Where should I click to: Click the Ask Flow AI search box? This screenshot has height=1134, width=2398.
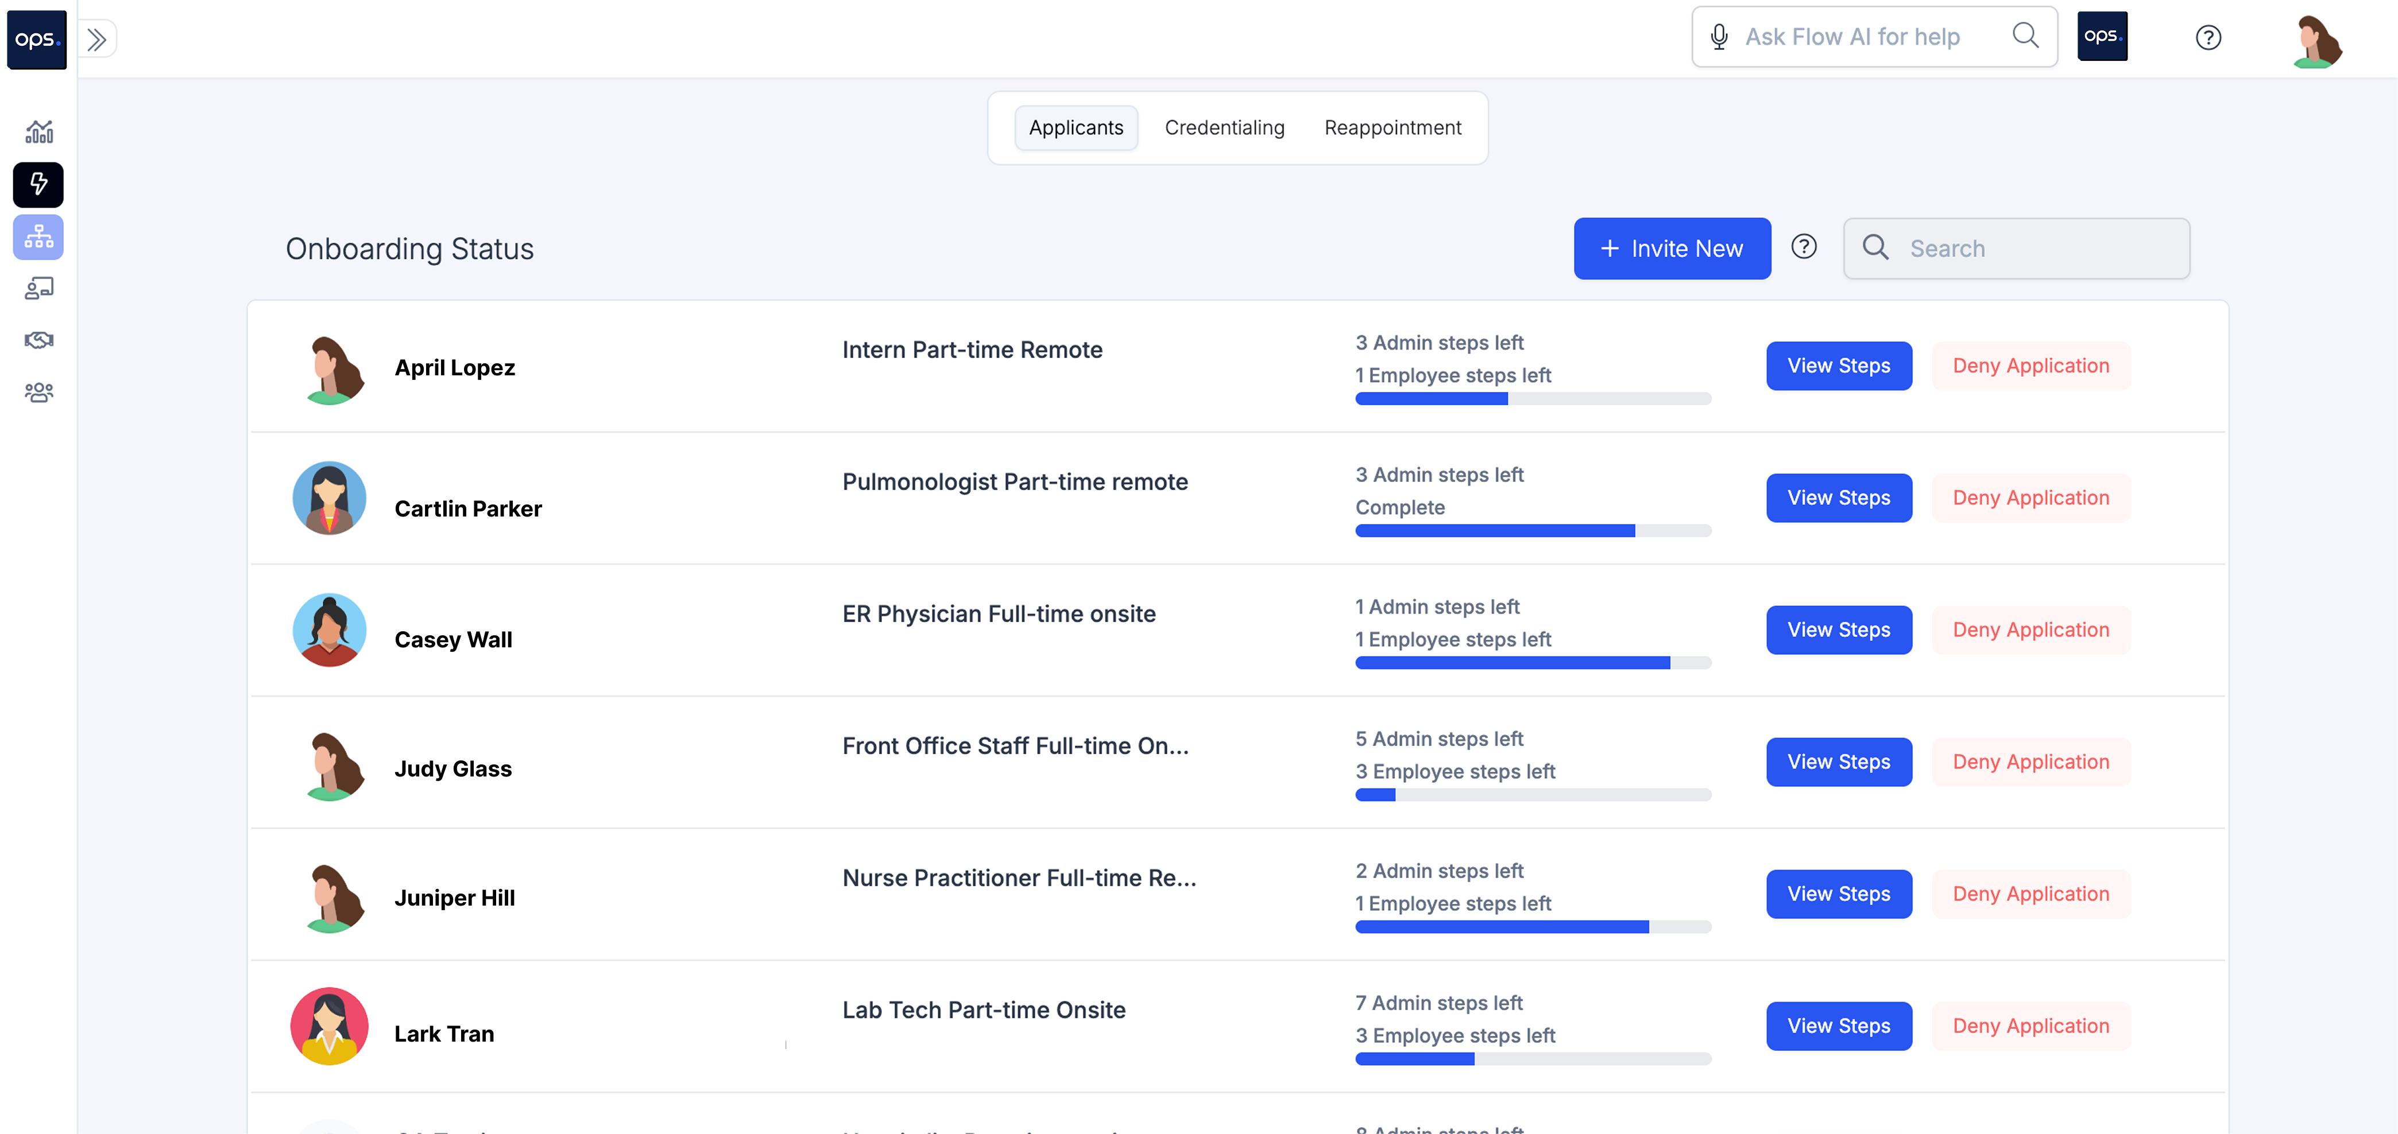(1851, 37)
